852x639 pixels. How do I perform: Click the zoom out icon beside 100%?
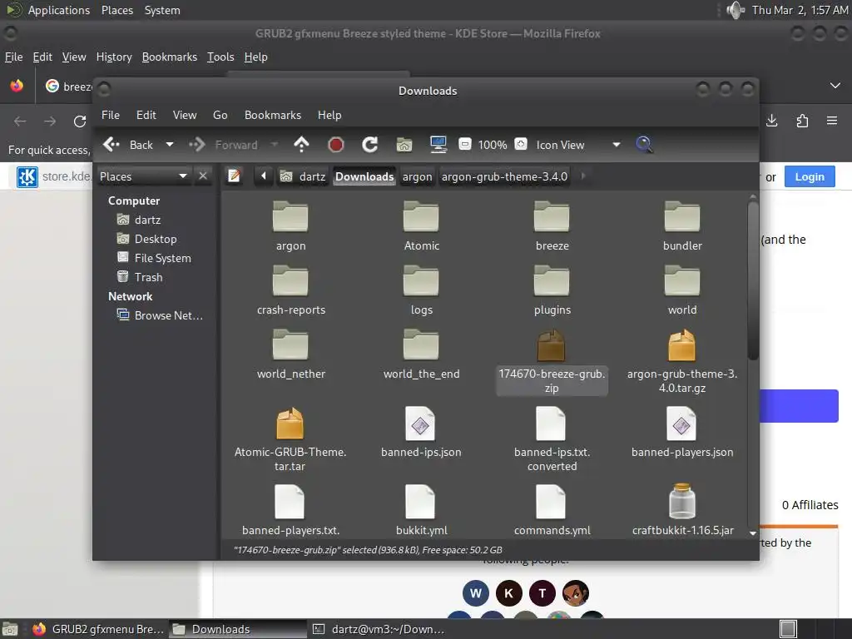pos(464,145)
